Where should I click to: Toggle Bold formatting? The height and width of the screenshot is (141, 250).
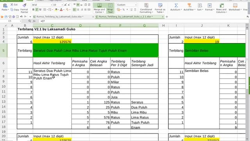point(33,10)
